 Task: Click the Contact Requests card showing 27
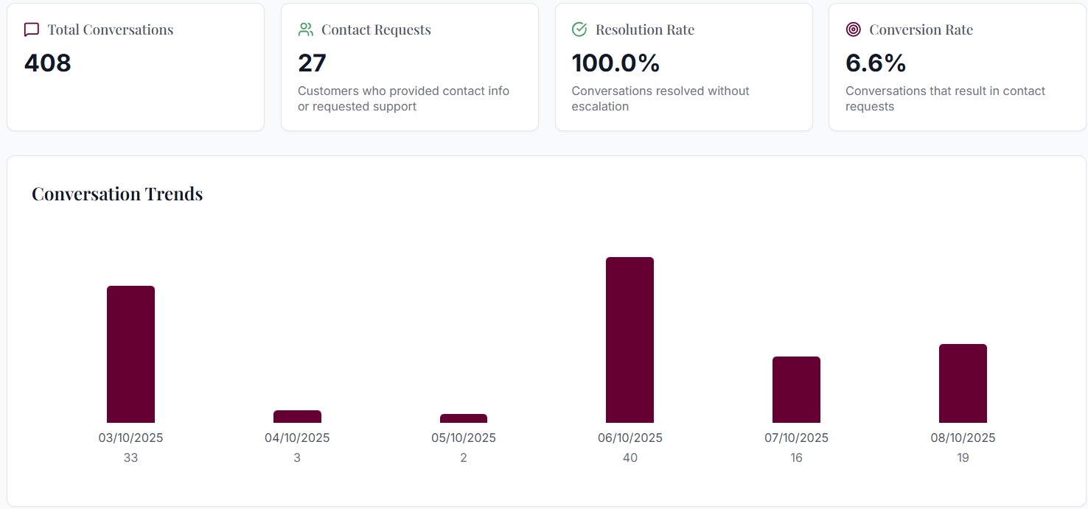coord(410,66)
